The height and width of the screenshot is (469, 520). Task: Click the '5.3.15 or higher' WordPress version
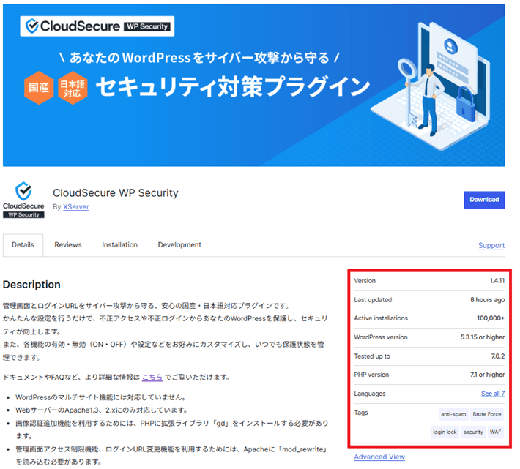click(482, 337)
